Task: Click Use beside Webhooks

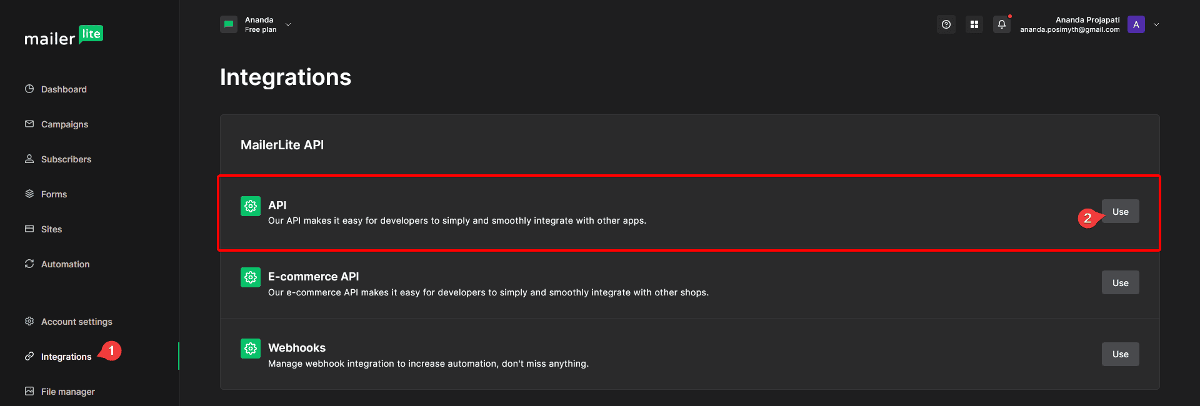Action: pos(1120,354)
